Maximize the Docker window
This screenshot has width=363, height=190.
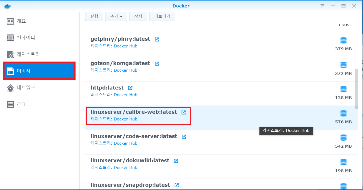[344, 6]
